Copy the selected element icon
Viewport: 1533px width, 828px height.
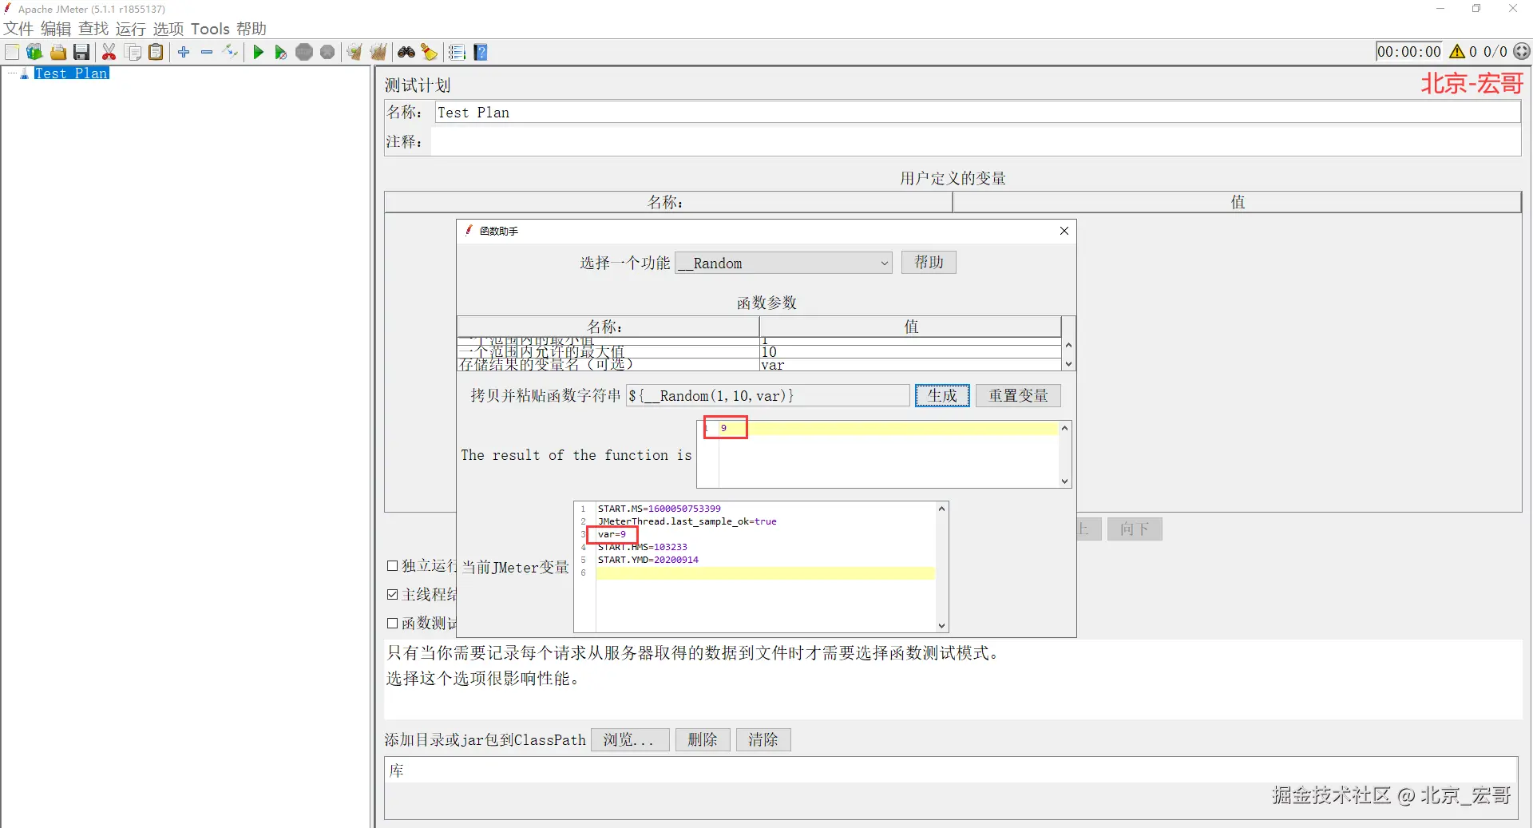point(133,52)
